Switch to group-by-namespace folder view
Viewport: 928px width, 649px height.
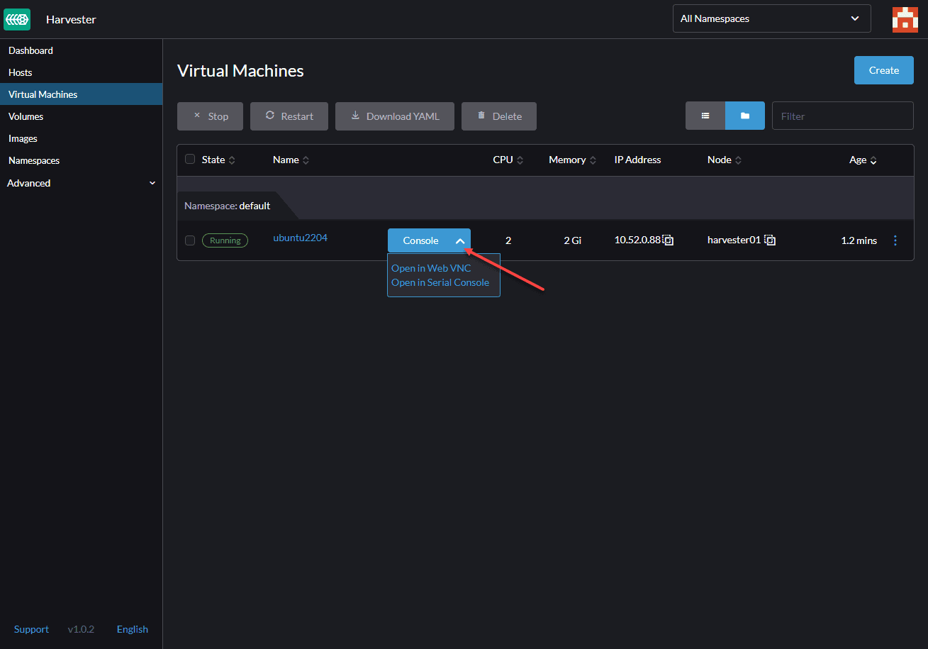tap(745, 116)
